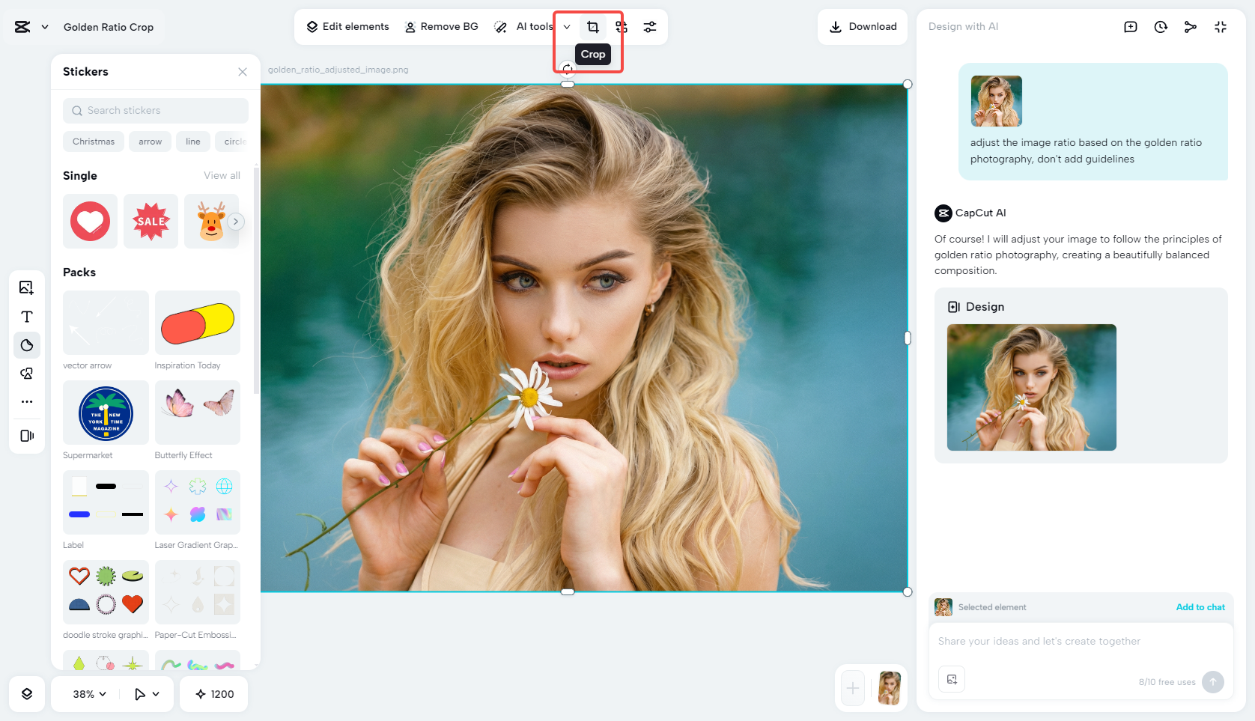Send the chat message with arrow button
The height and width of the screenshot is (721, 1255).
point(1213,682)
